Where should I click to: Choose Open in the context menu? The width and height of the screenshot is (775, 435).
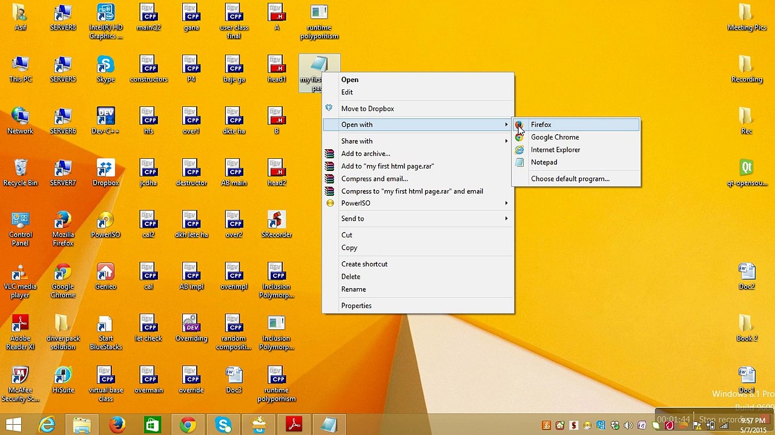[418, 80]
